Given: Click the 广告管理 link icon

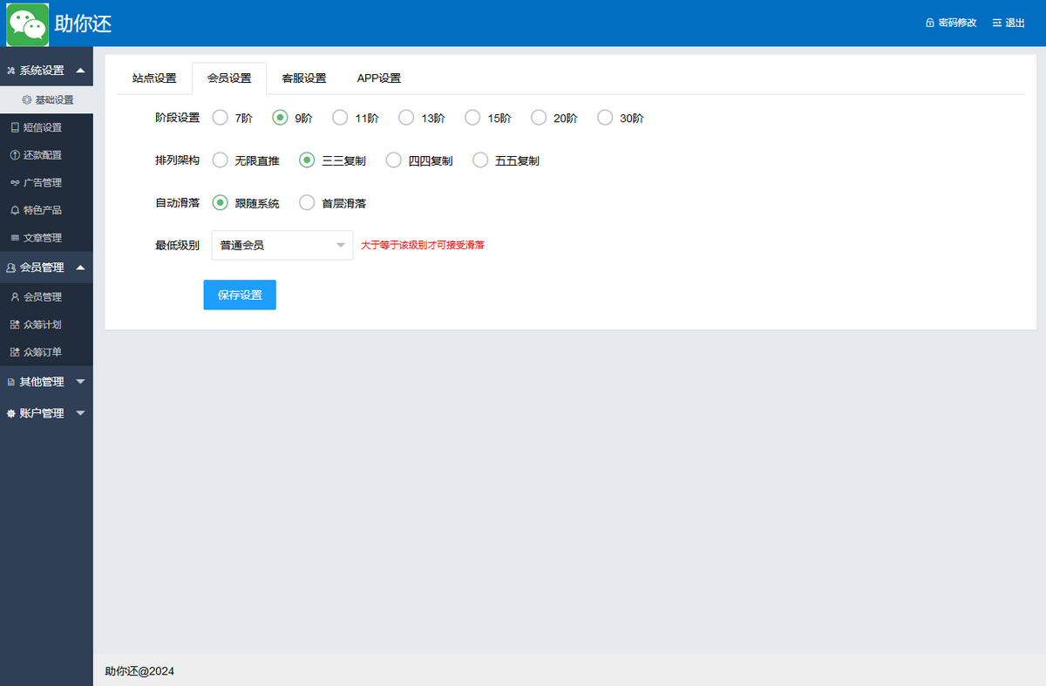Looking at the screenshot, I should click(14, 183).
